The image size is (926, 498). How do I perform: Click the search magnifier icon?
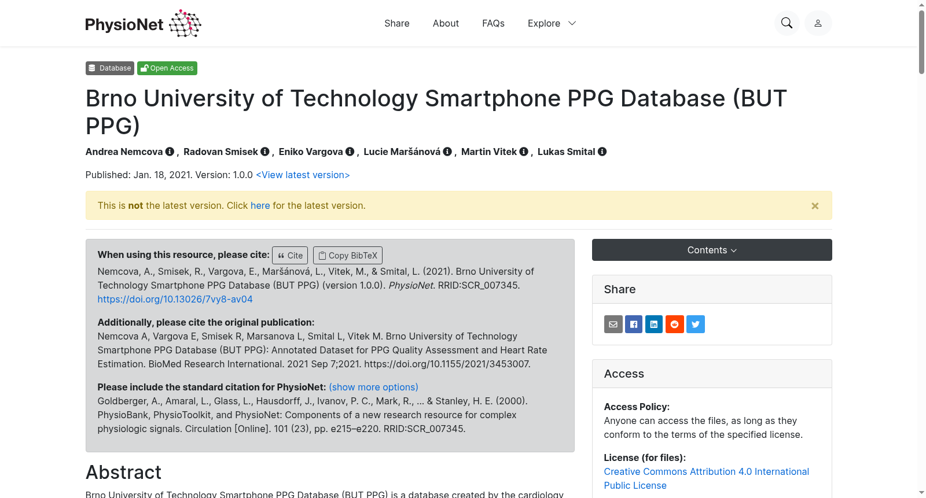tap(787, 23)
